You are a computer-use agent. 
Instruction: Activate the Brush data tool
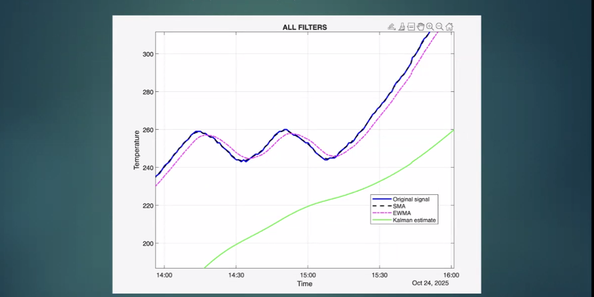[401, 27]
